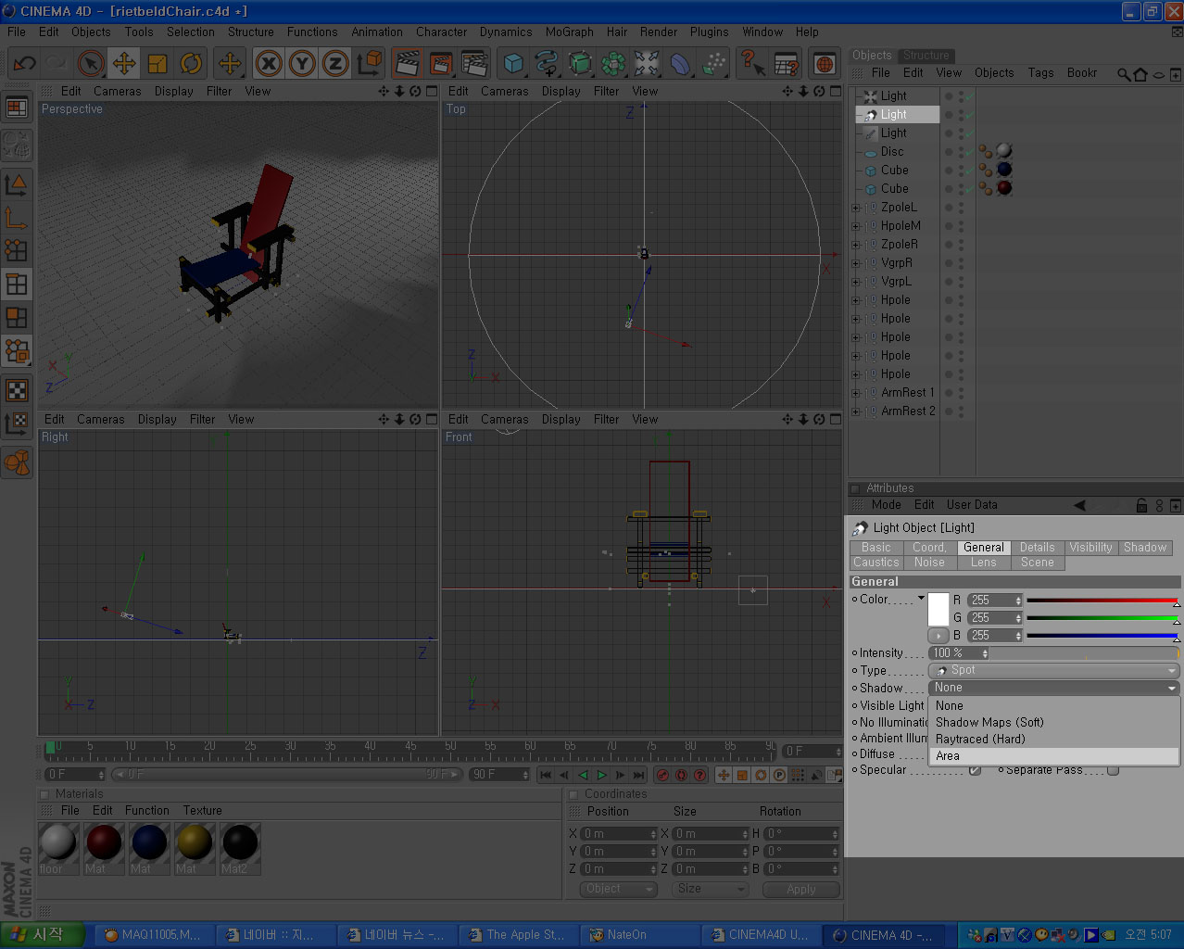Switch to the Structure tab

926,56
